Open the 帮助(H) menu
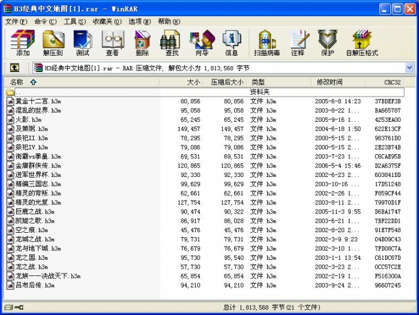The height and width of the screenshot is (315, 419). click(169, 22)
